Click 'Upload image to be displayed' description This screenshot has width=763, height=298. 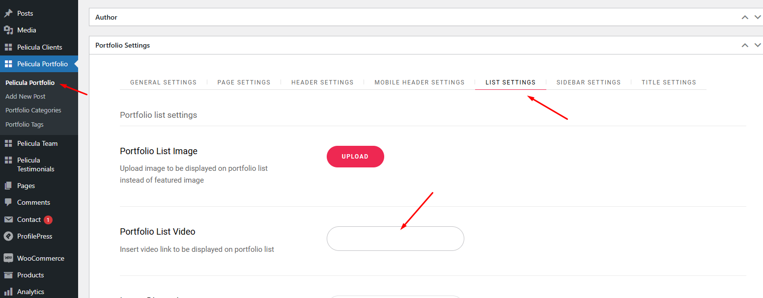[194, 174]
